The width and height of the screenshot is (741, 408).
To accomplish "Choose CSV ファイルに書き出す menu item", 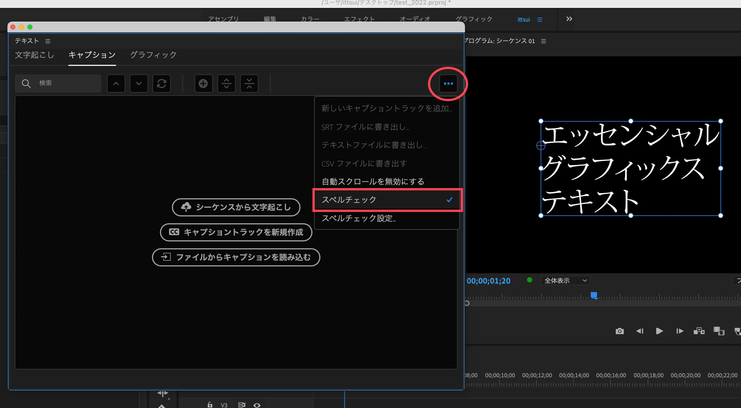I will [387, 163].
